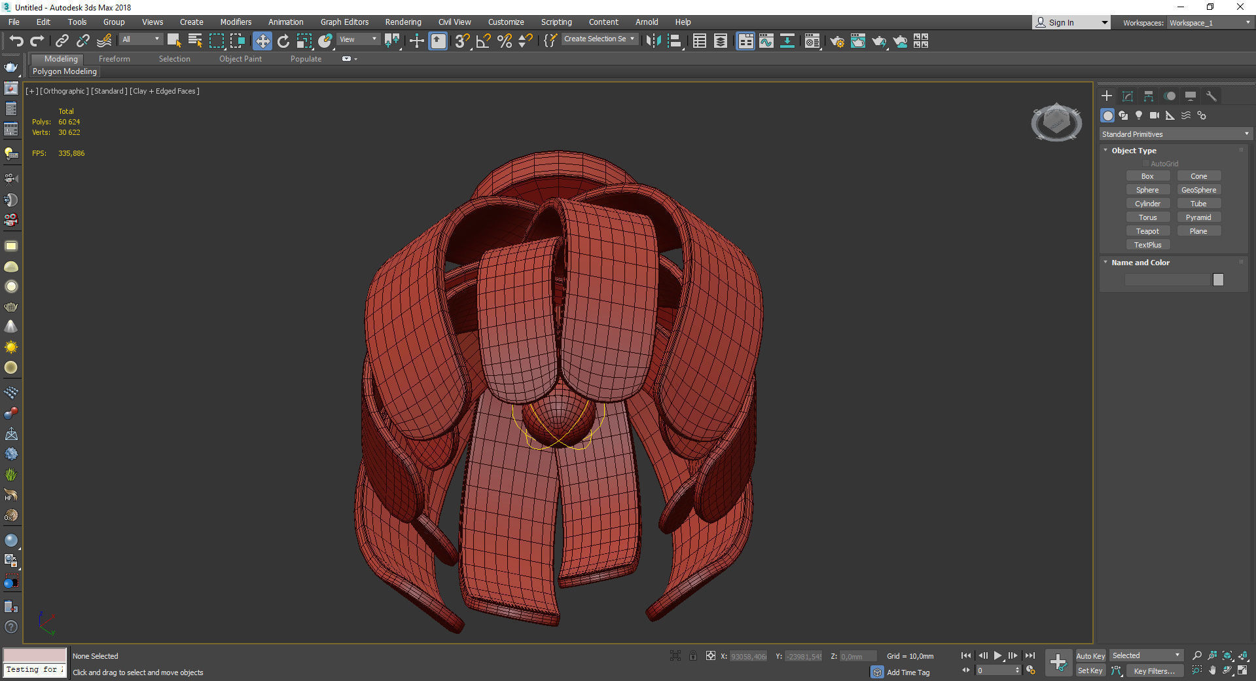Screen dimensions: 1256x681
Task: Open Render Setup teapot gear icon
Action: point(836,42)
